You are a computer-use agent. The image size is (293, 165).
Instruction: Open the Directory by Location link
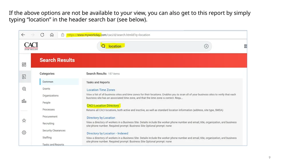coord(101,118)
